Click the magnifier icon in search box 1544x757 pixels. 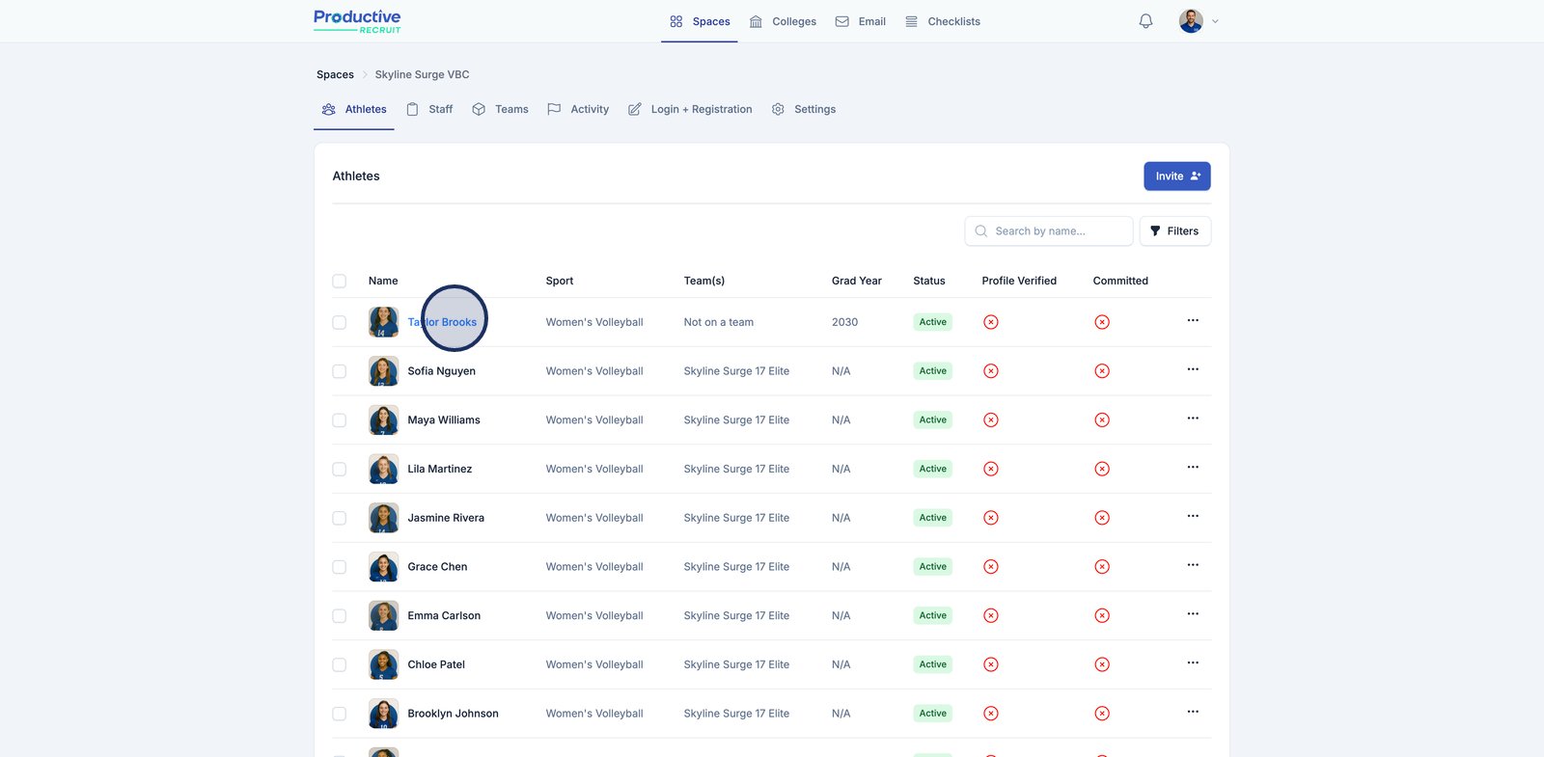click(981, 231)
